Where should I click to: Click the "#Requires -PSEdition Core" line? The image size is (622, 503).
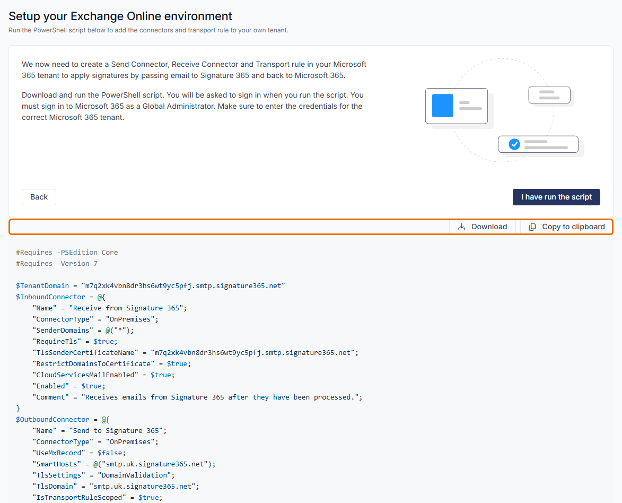[x=67, y=252]
